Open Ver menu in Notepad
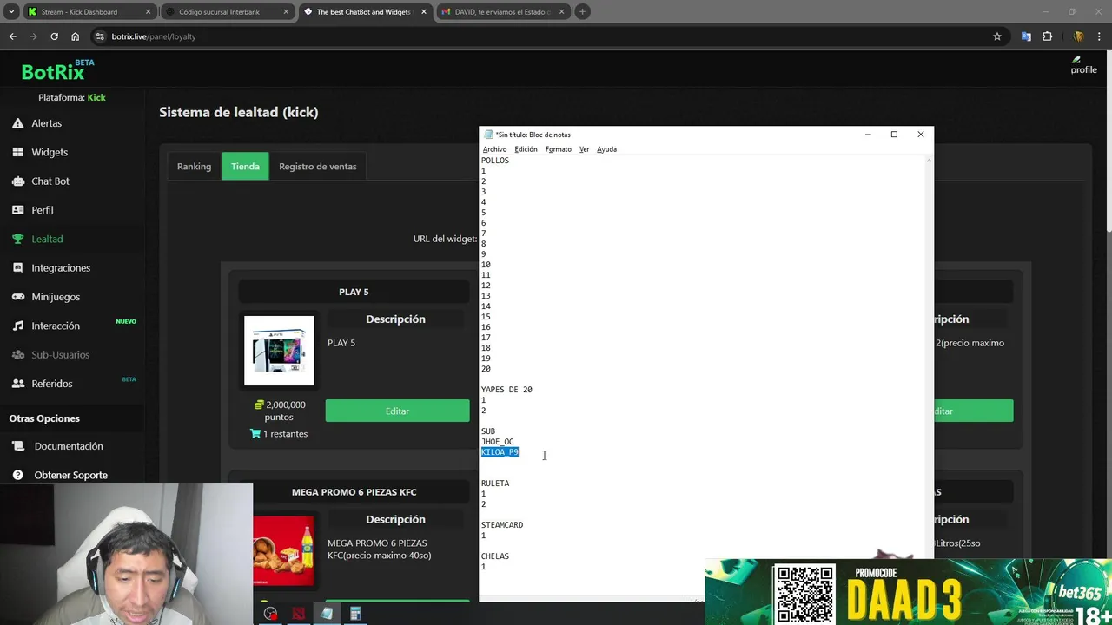Viewport: 1112px width, 625px height. [x=584, y=149]
